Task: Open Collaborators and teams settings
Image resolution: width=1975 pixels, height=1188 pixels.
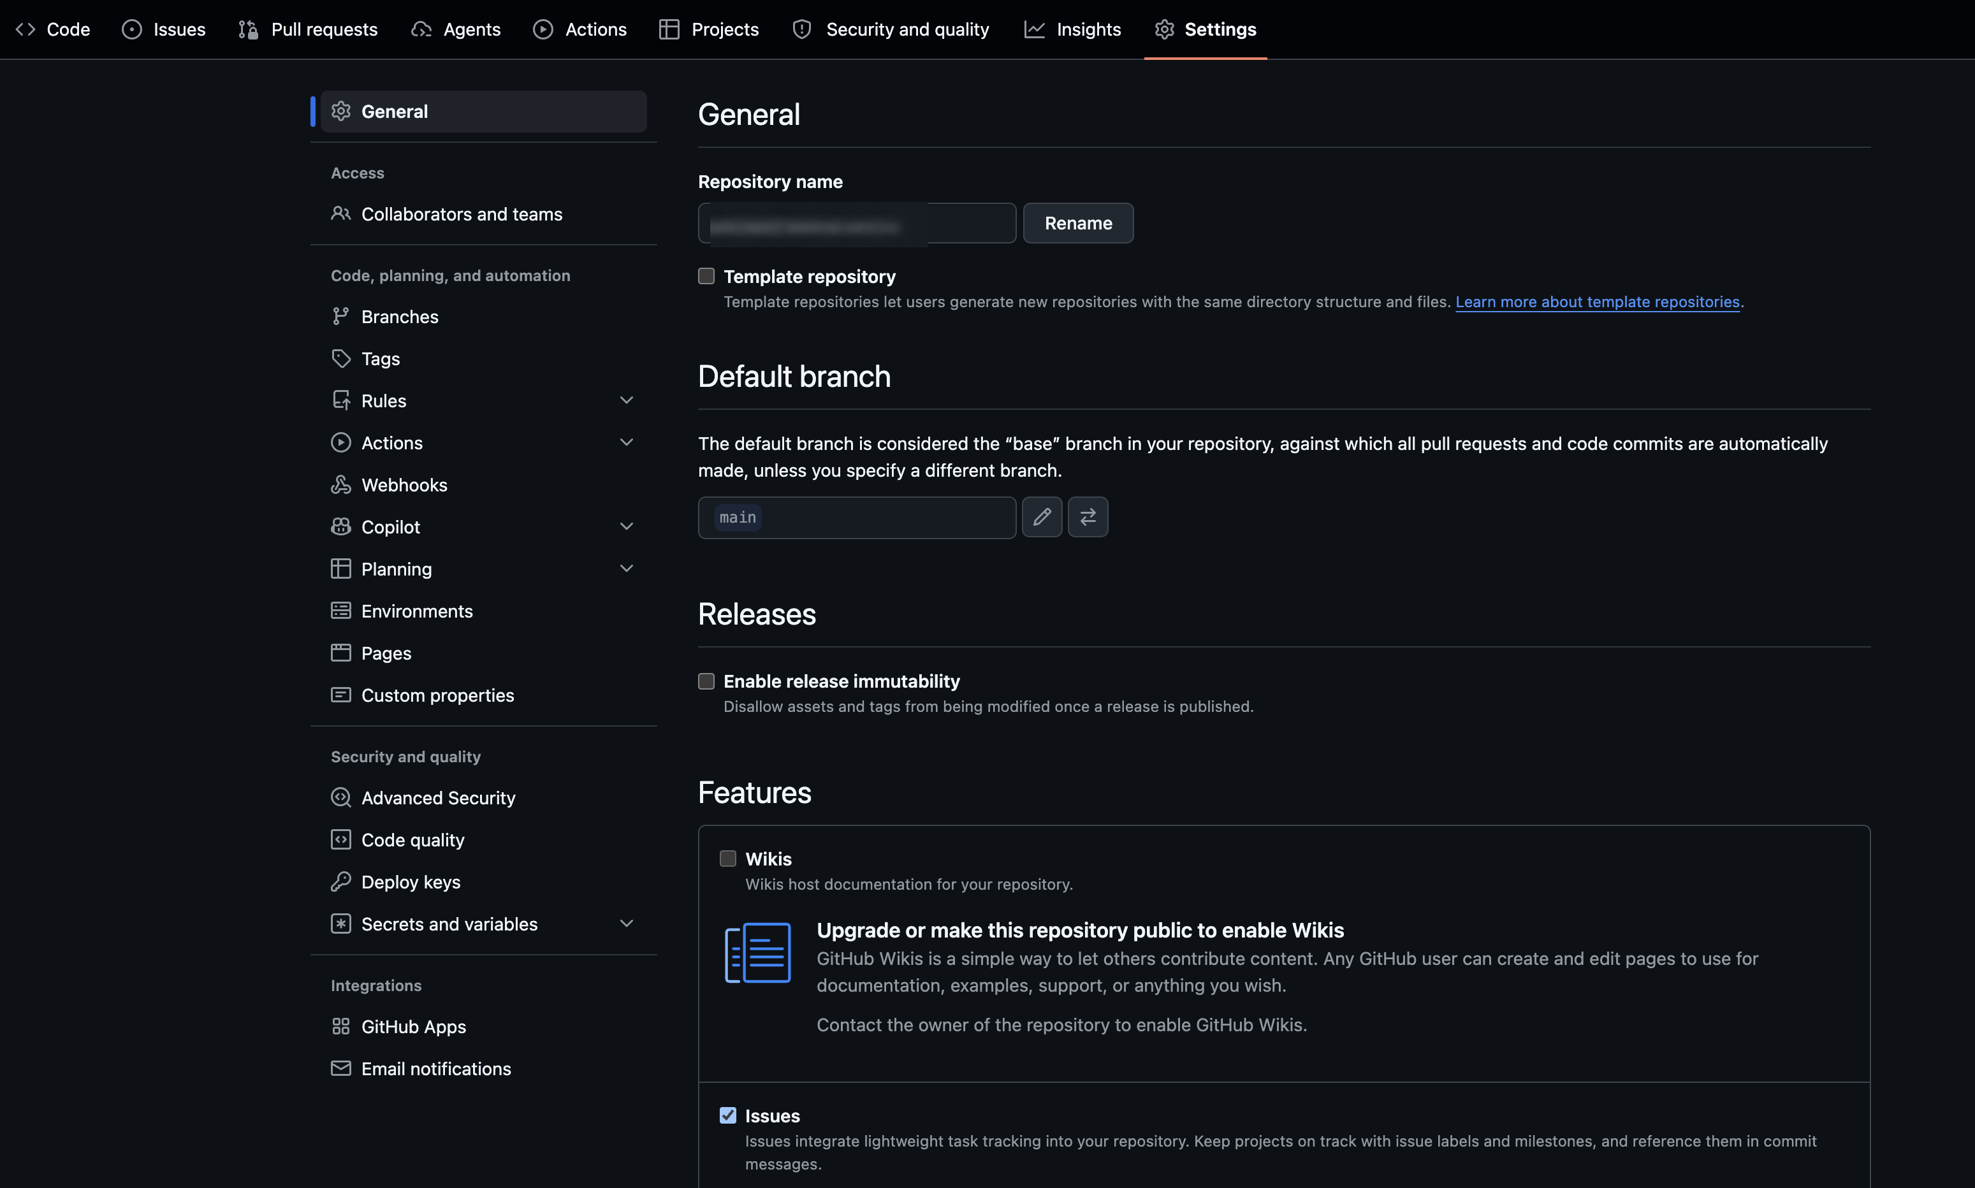Action: [483, 214]
